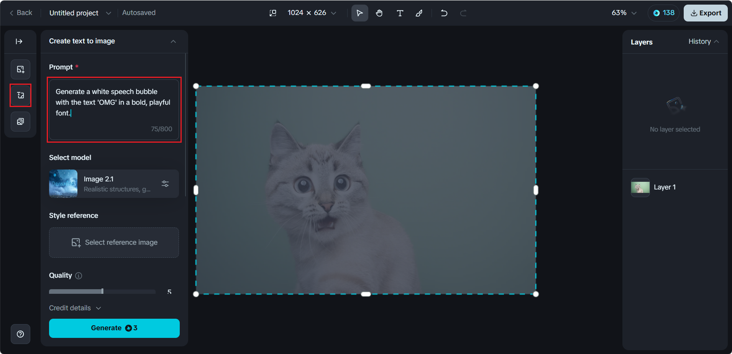Select the Text tool
This screenshot has width=732, height=354.
tap(400, 13)
